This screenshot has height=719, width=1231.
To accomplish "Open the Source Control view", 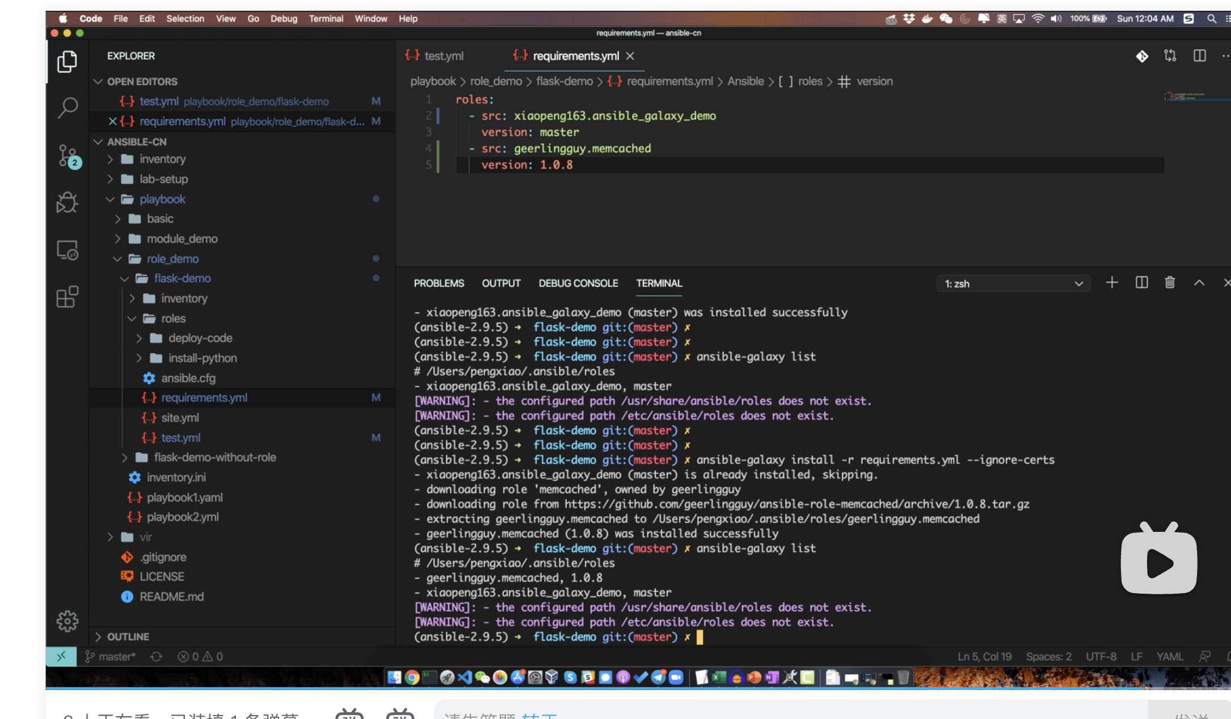I will coord(68,155).
